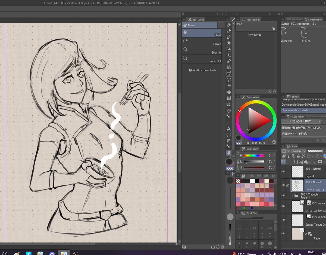The height and width of the screenshot is (255, 326).
Task: Hide Layer 4 with eye icon
Action: pos(283,172)
